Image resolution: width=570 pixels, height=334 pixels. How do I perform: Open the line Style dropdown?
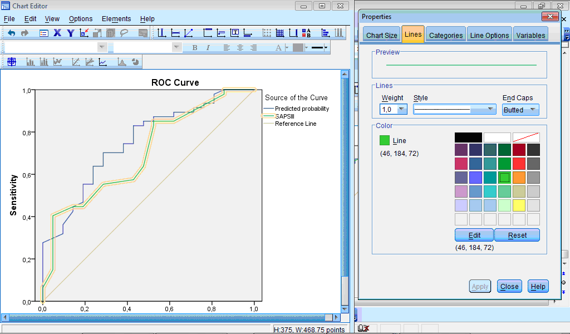454,109
